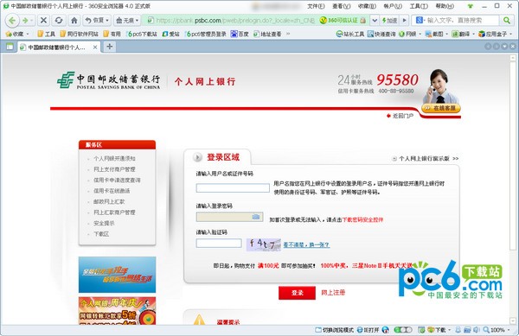Image resolution: width=519 pixels, height=336 pixels.
Task: Open the 100% zoom level dropdown
Action: (x=497, y=330)
